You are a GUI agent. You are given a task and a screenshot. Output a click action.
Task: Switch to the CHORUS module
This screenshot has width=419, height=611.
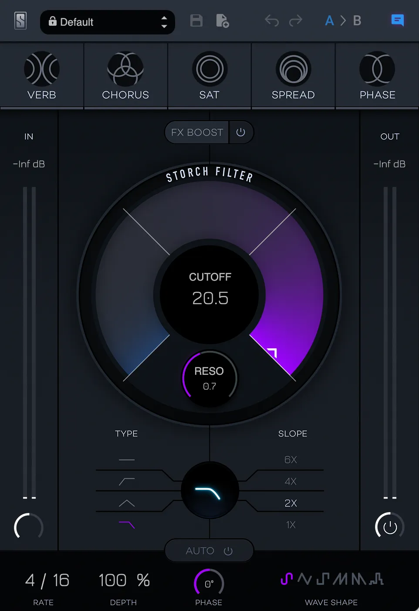[x=125, y=75]
